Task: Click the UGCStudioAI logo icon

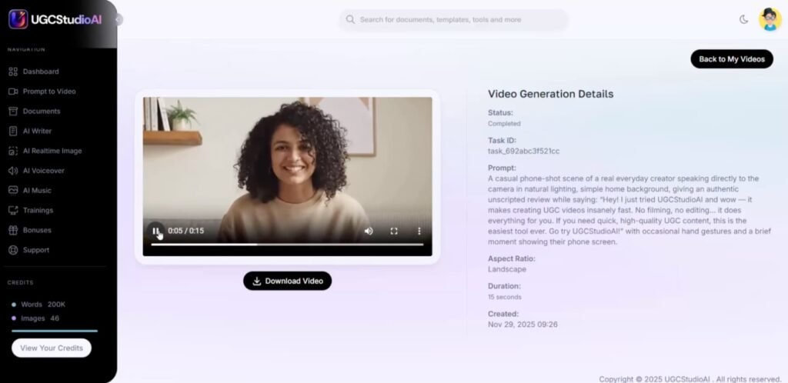Action: [18, 19]
